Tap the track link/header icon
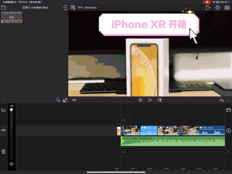Image resolution: width=232 pixels, height=174 pixels. (3, 130)
